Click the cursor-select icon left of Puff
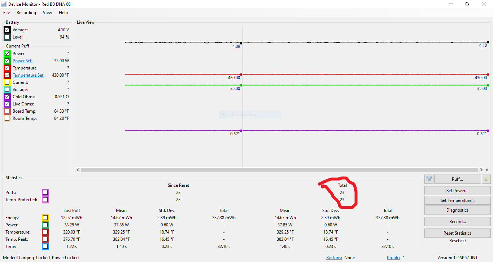Viewport: 493px width, 262px height. click(x=429, y=179)
